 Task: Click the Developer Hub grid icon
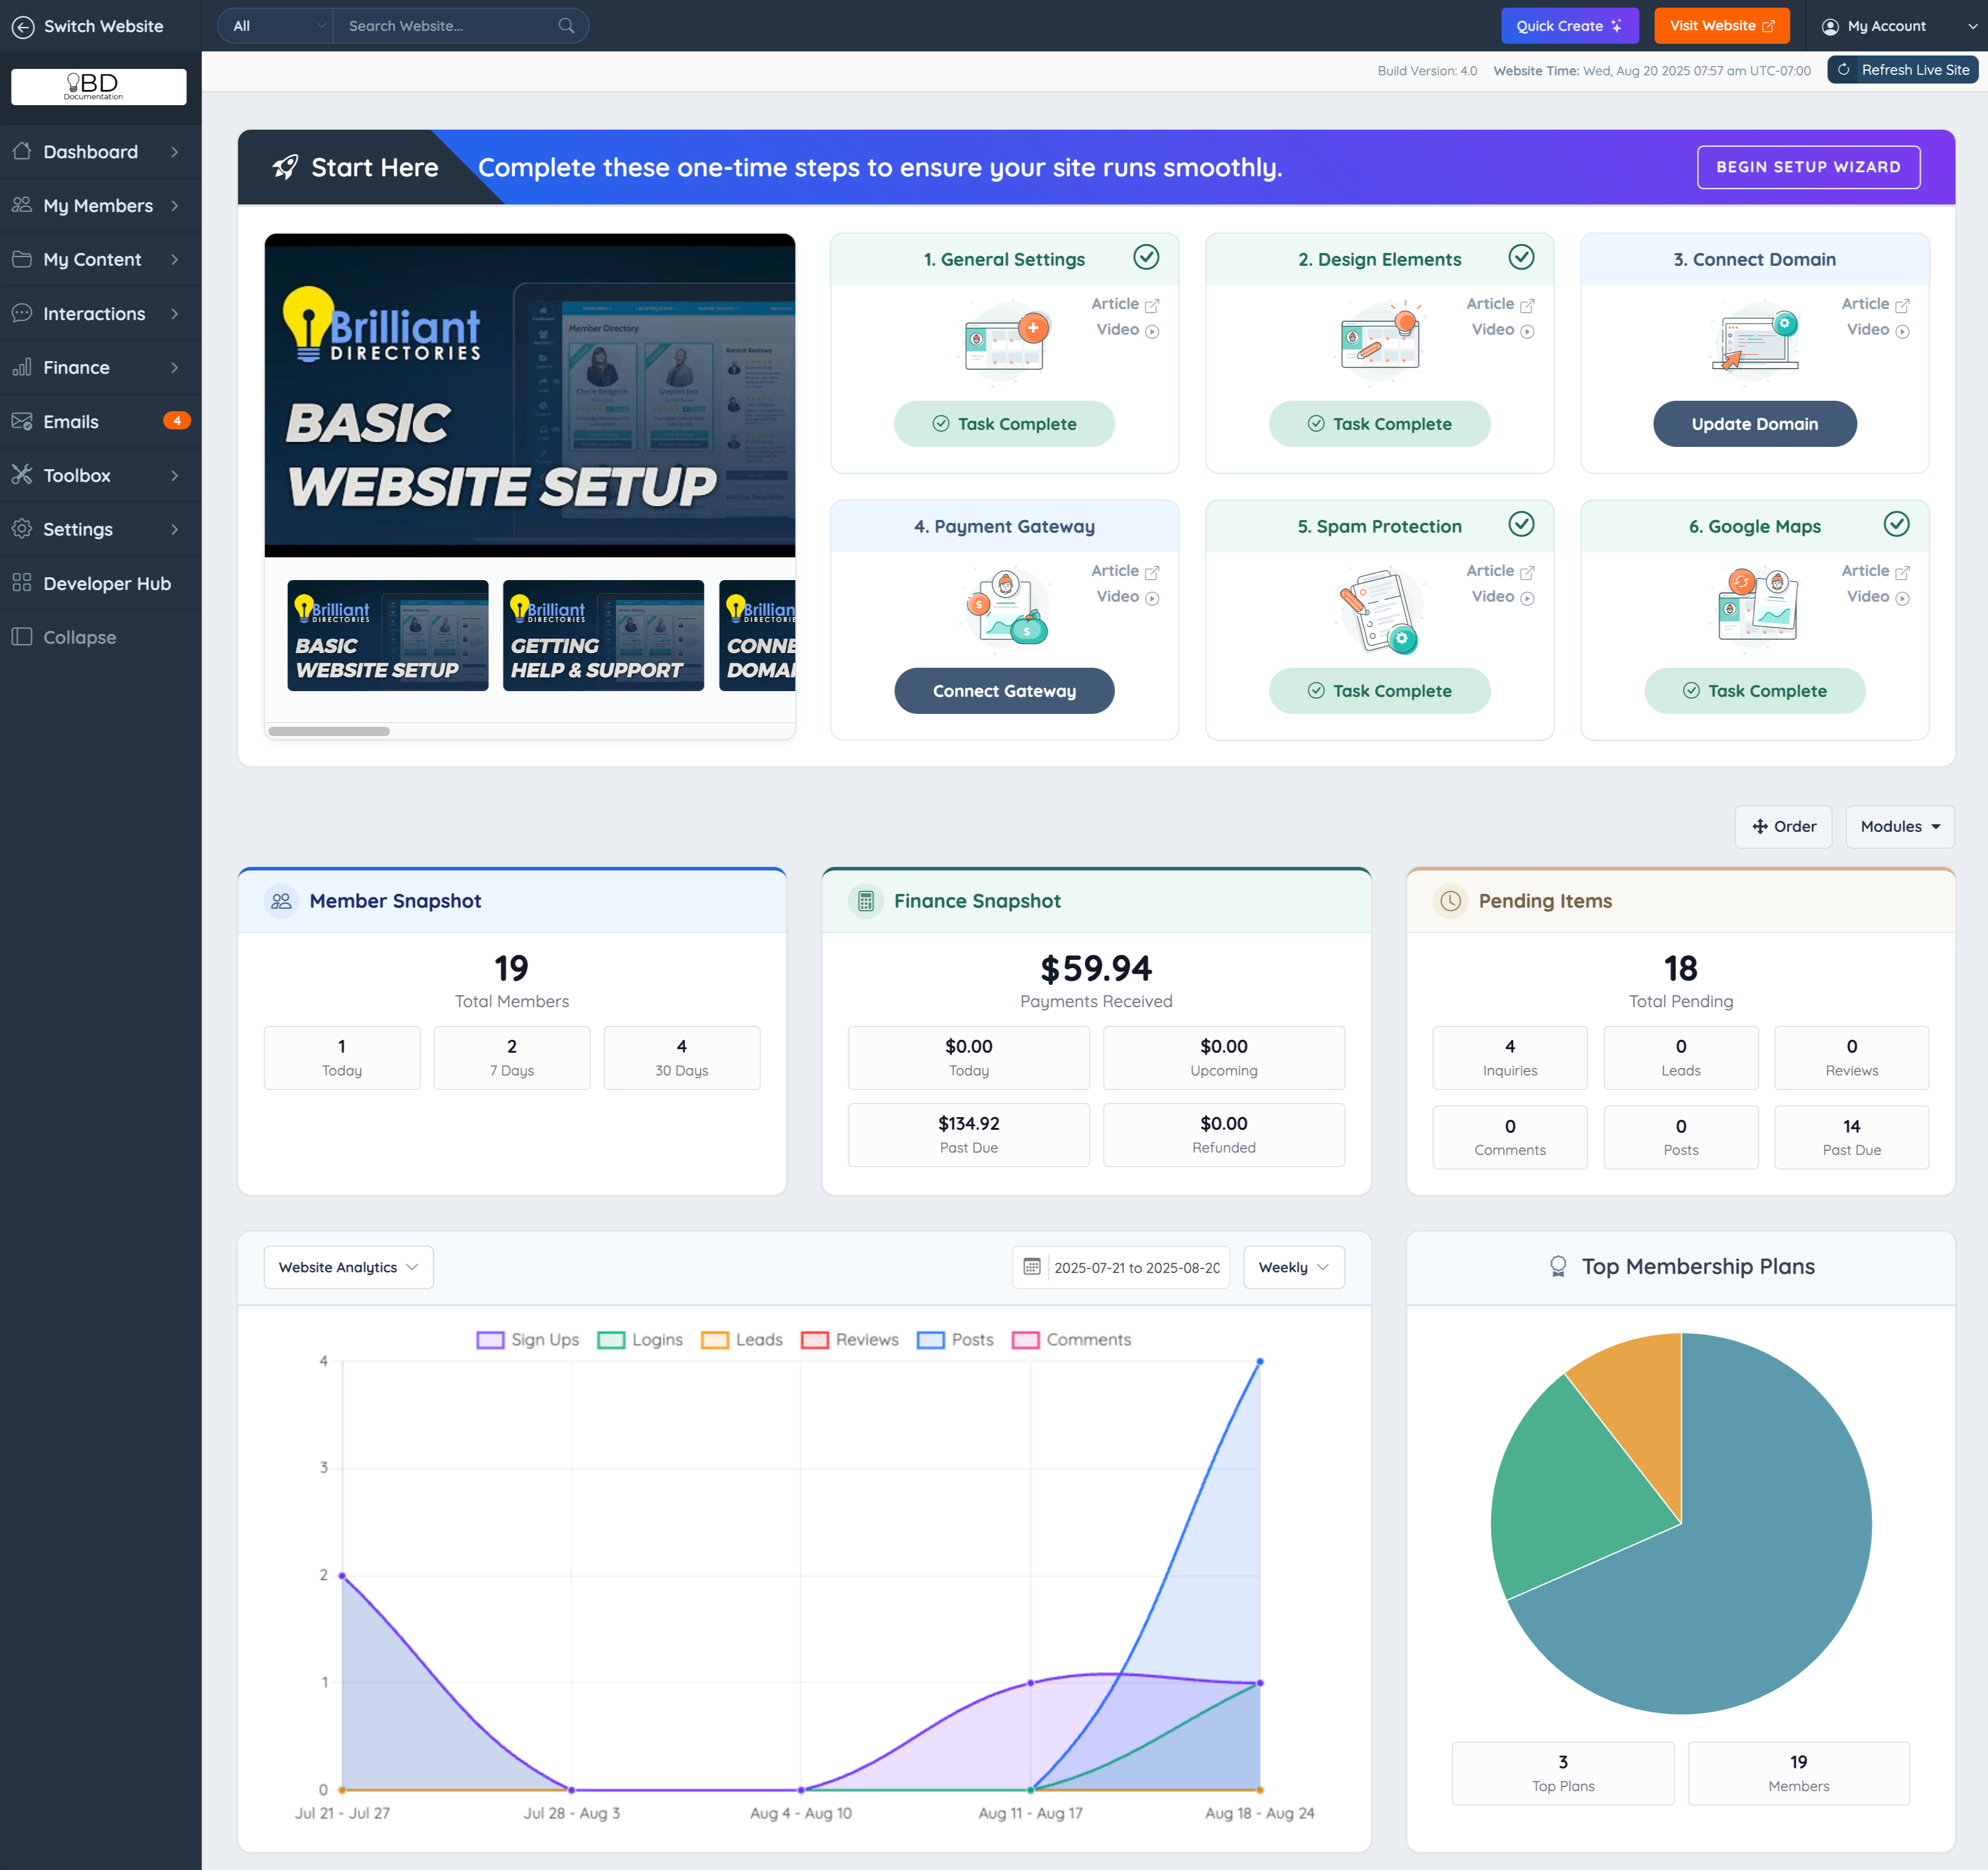tap(22, 583)
